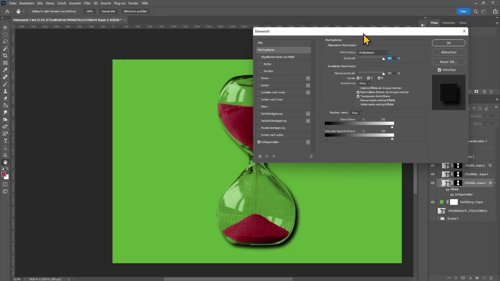The image size is (500, 281).
Task: Click the Home icon in options bar
Action: pos(7,11)
